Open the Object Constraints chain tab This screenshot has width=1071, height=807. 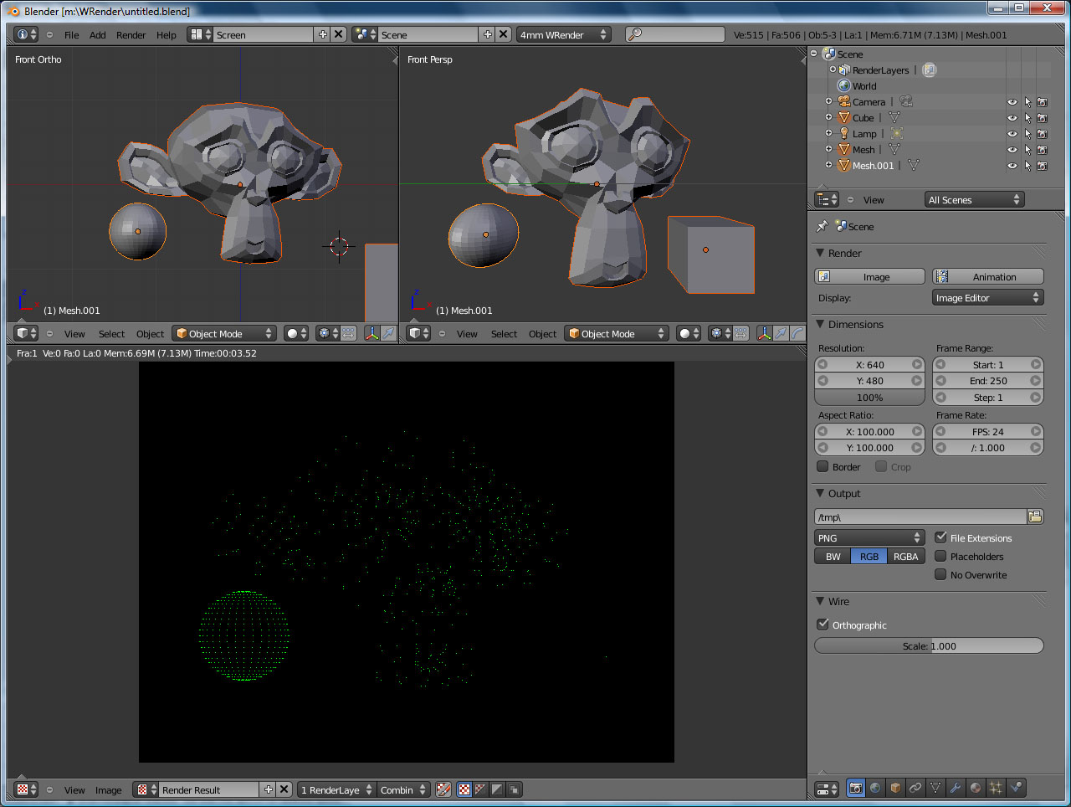pyautogui.click(x=915, y=788)
